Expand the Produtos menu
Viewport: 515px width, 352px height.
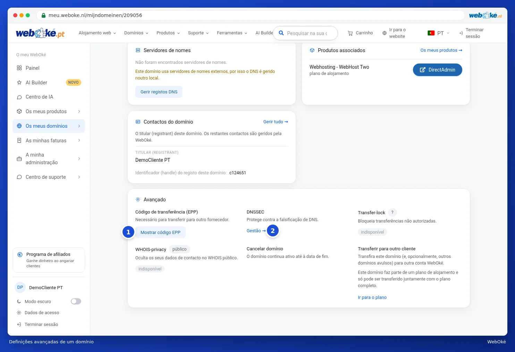[168, 33]
